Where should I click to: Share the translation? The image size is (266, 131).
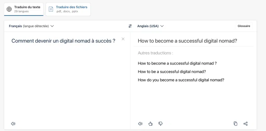(245, 124)
